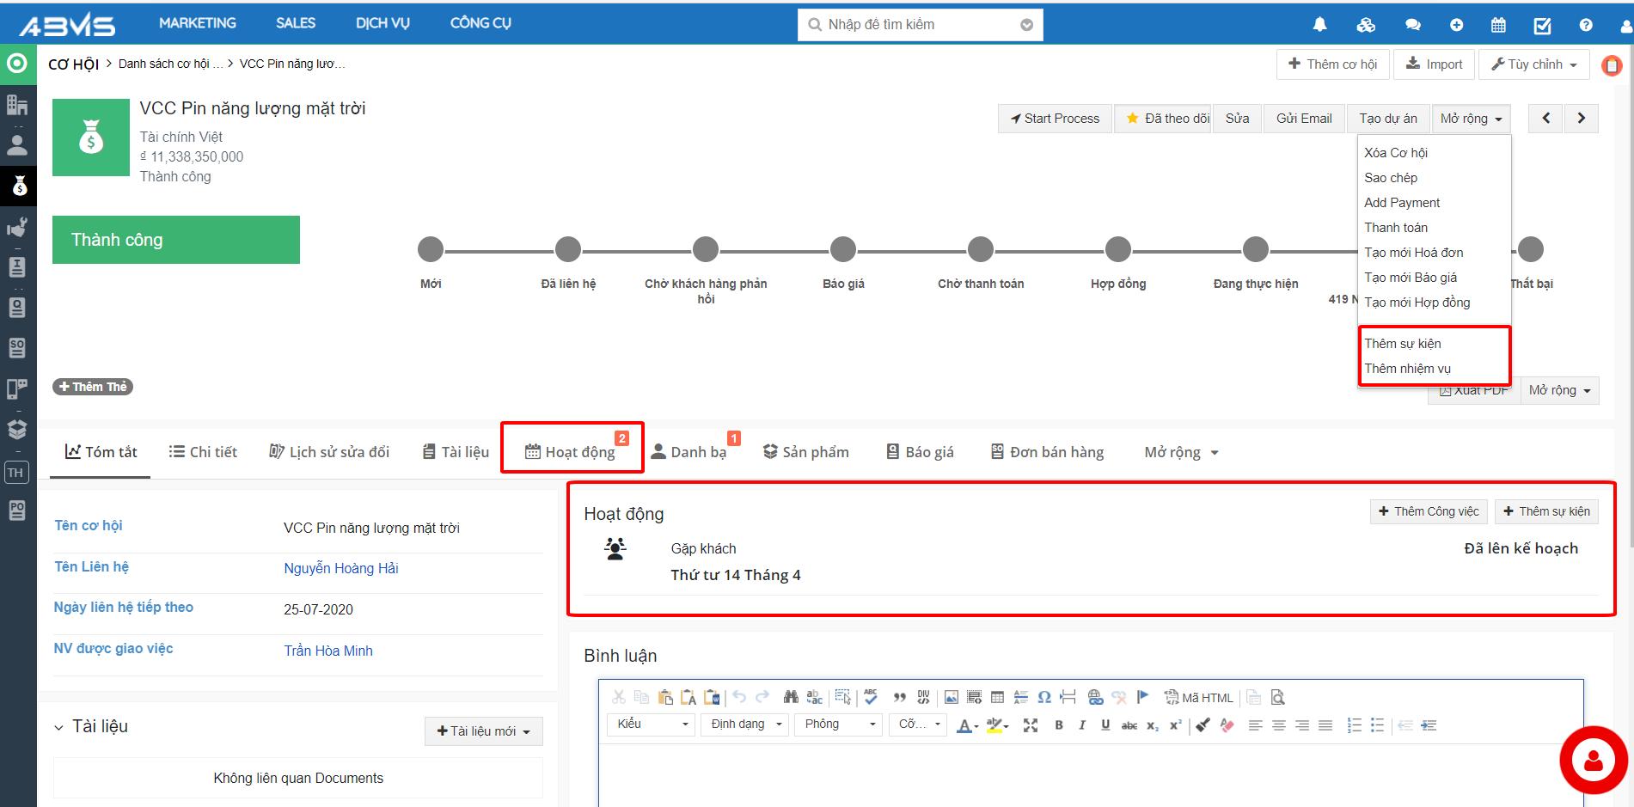Click the red floating support avatar button
This screenshot has width=1634, height=807.
1594,760
